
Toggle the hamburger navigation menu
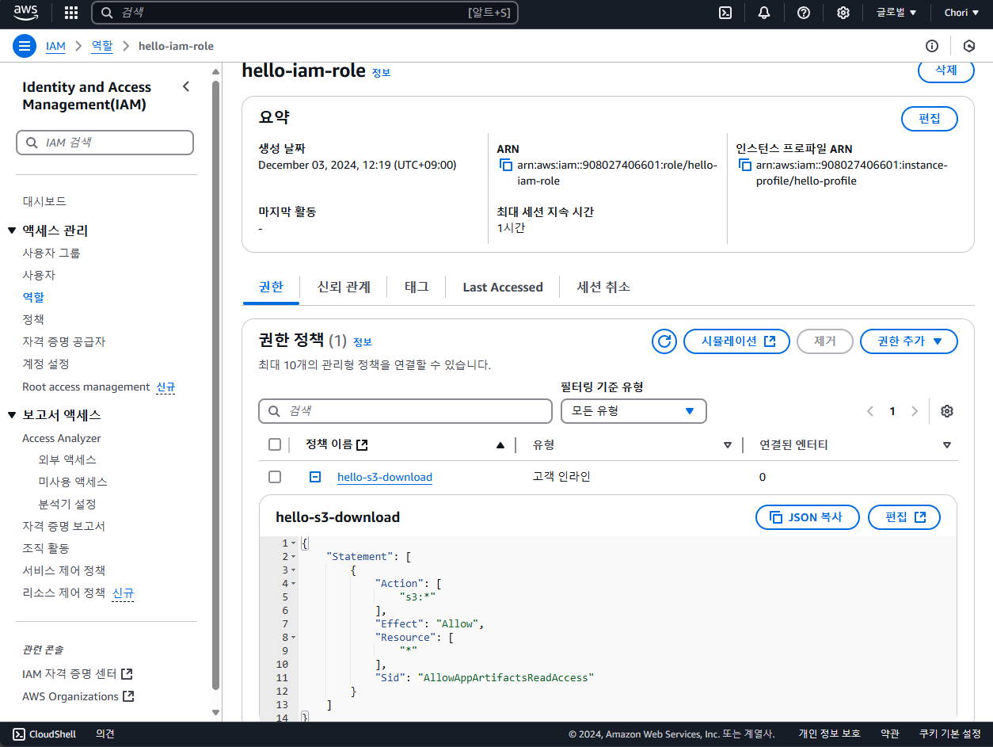pos(25,46)
